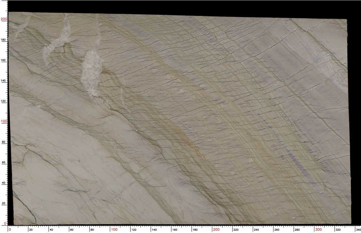The height and width of the screenshot is (233, 361).
Task: Pick the 80 label on the horizontal ruler
Action: pos(92,230)
